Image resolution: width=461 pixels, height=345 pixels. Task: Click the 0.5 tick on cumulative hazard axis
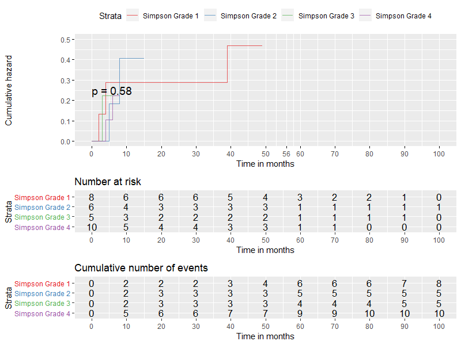pos(65,40)
